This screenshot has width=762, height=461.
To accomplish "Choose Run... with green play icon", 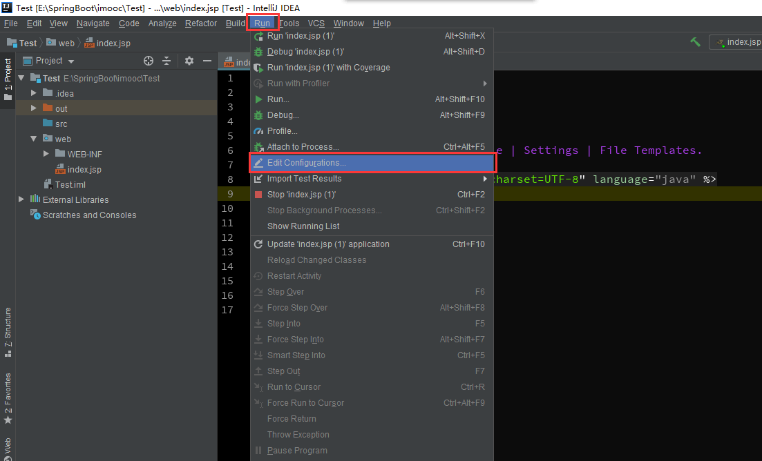I will 372,99.
